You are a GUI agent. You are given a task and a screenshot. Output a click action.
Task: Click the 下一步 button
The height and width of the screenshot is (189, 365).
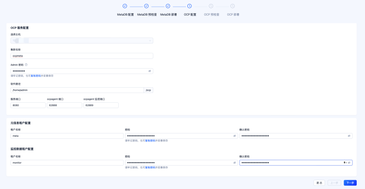pyautogui.click(x=350, y=183)
